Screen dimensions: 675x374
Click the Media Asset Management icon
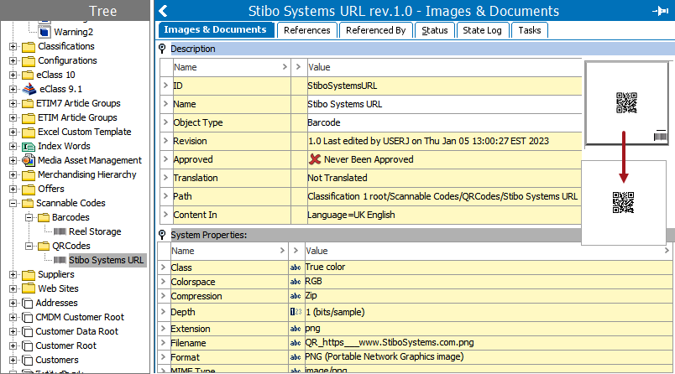(29, 160)
